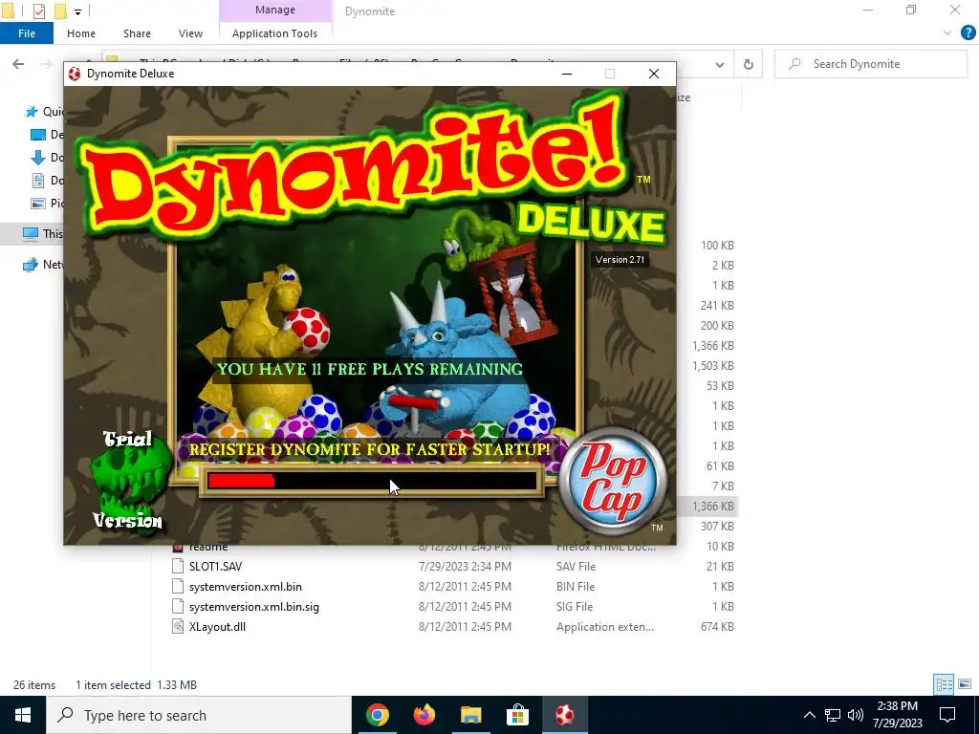
Task: Open the Windows Start menu
Action: [x=23, y=715]
